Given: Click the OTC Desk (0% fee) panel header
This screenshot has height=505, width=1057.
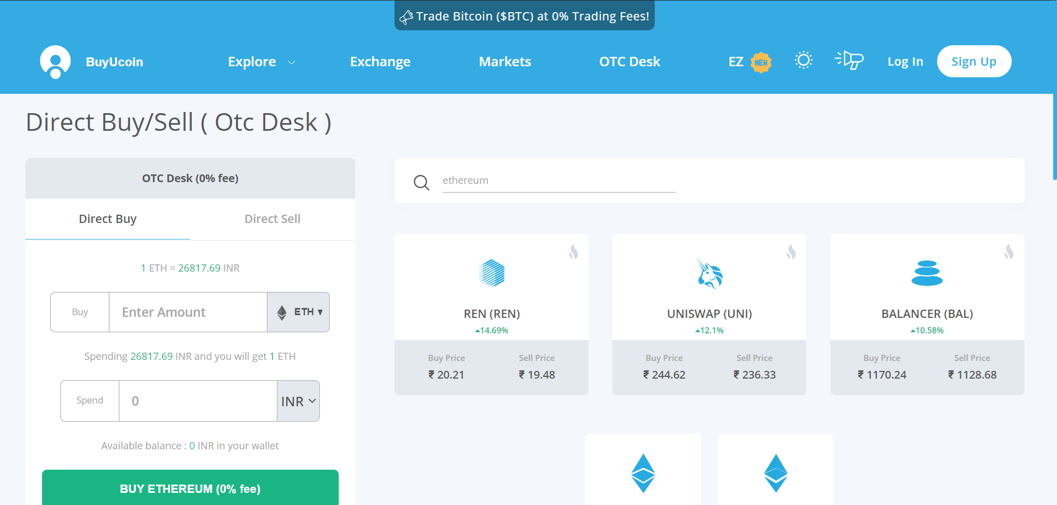Looking at the screenshot, I should [190, 178].
